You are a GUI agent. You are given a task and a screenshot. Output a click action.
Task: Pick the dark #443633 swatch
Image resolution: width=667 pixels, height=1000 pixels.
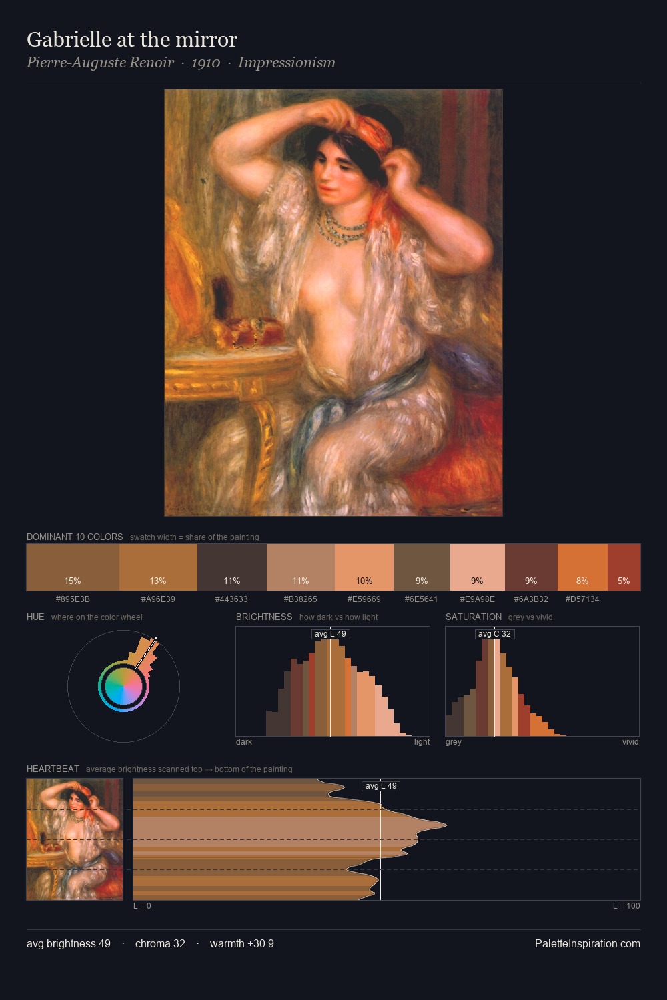232,567
